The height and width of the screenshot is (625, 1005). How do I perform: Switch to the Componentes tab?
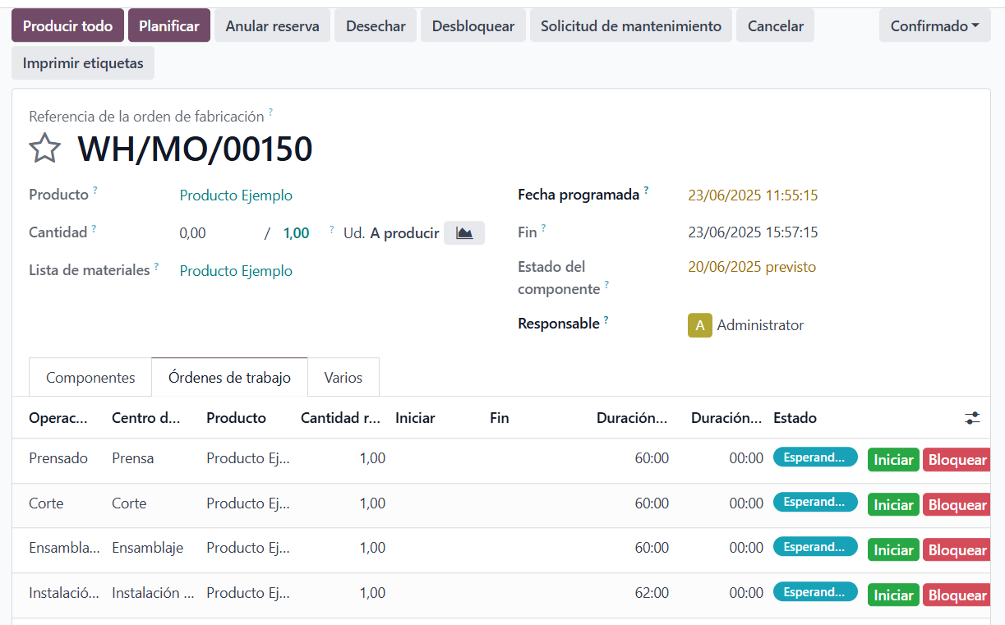(90, 378)
